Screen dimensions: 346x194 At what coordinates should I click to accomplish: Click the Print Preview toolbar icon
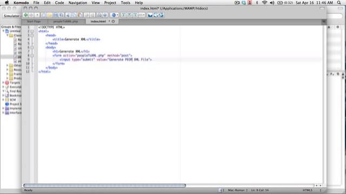point(105,15)
